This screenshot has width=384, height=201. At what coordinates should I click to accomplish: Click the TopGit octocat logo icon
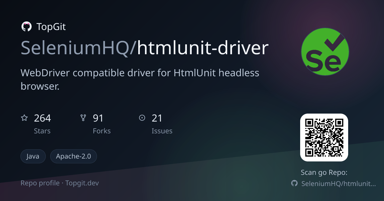tap(26, 26)
